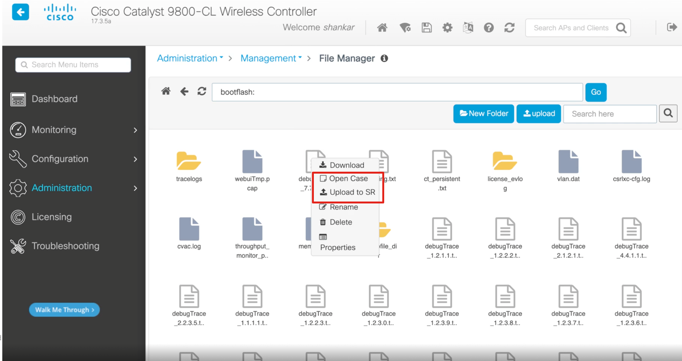Save configuration using the floppy disk icon
682x361 pixels.
[x=427, y=28]
